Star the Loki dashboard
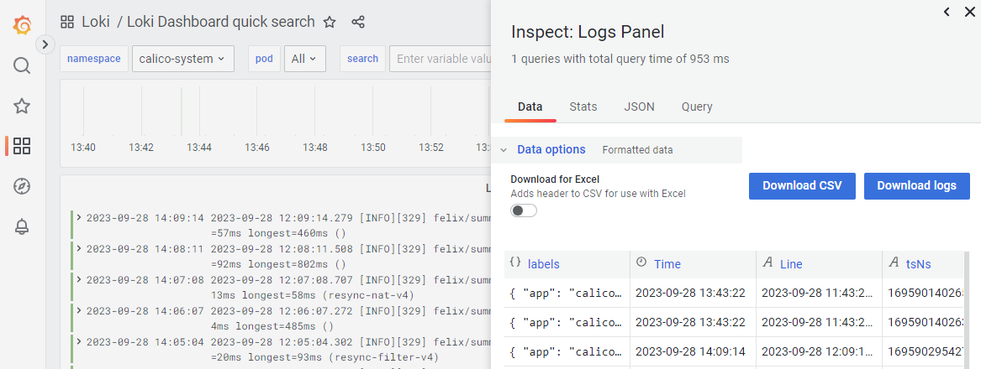Image resolution: width=981 pixels, height=369 pixels. pyautogui.click(x=330, y=22)
